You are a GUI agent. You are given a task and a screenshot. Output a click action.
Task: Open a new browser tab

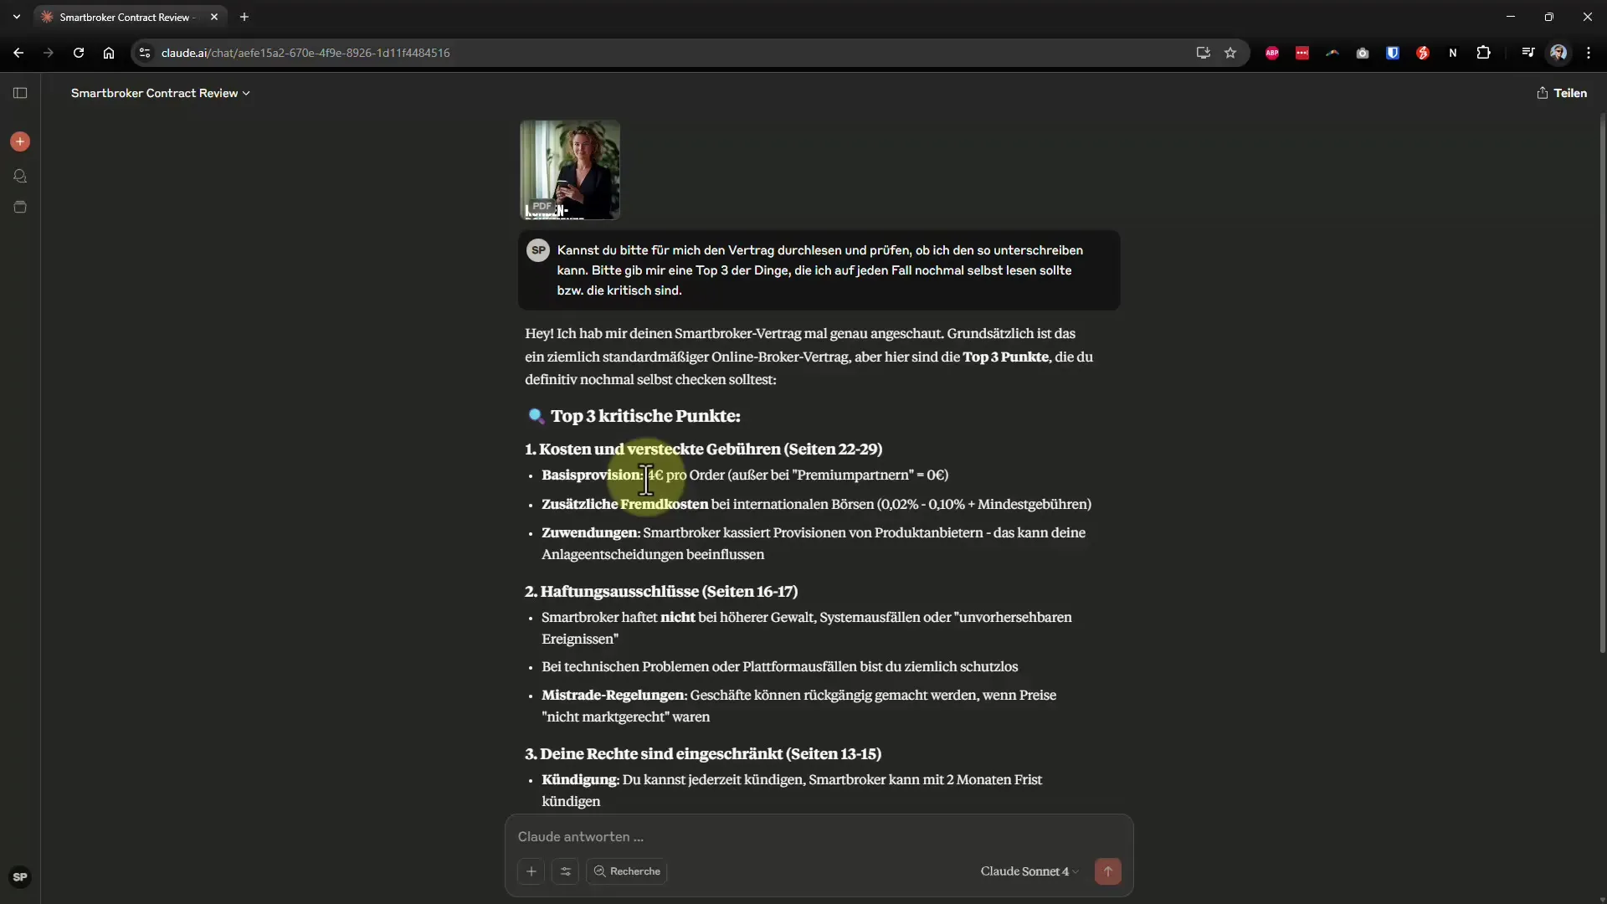click(244, 17)
